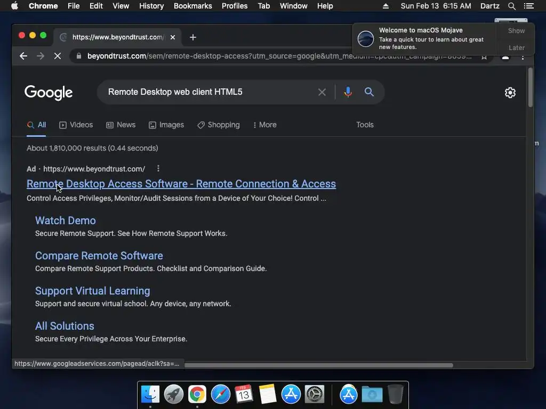Open the Downloads folder in the Dock

tap(372, 395)
